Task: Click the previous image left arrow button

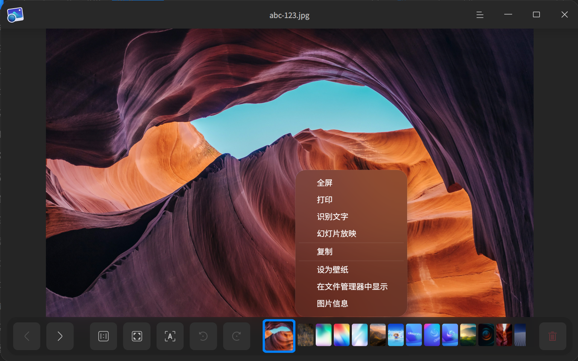Action: (27, 336)
